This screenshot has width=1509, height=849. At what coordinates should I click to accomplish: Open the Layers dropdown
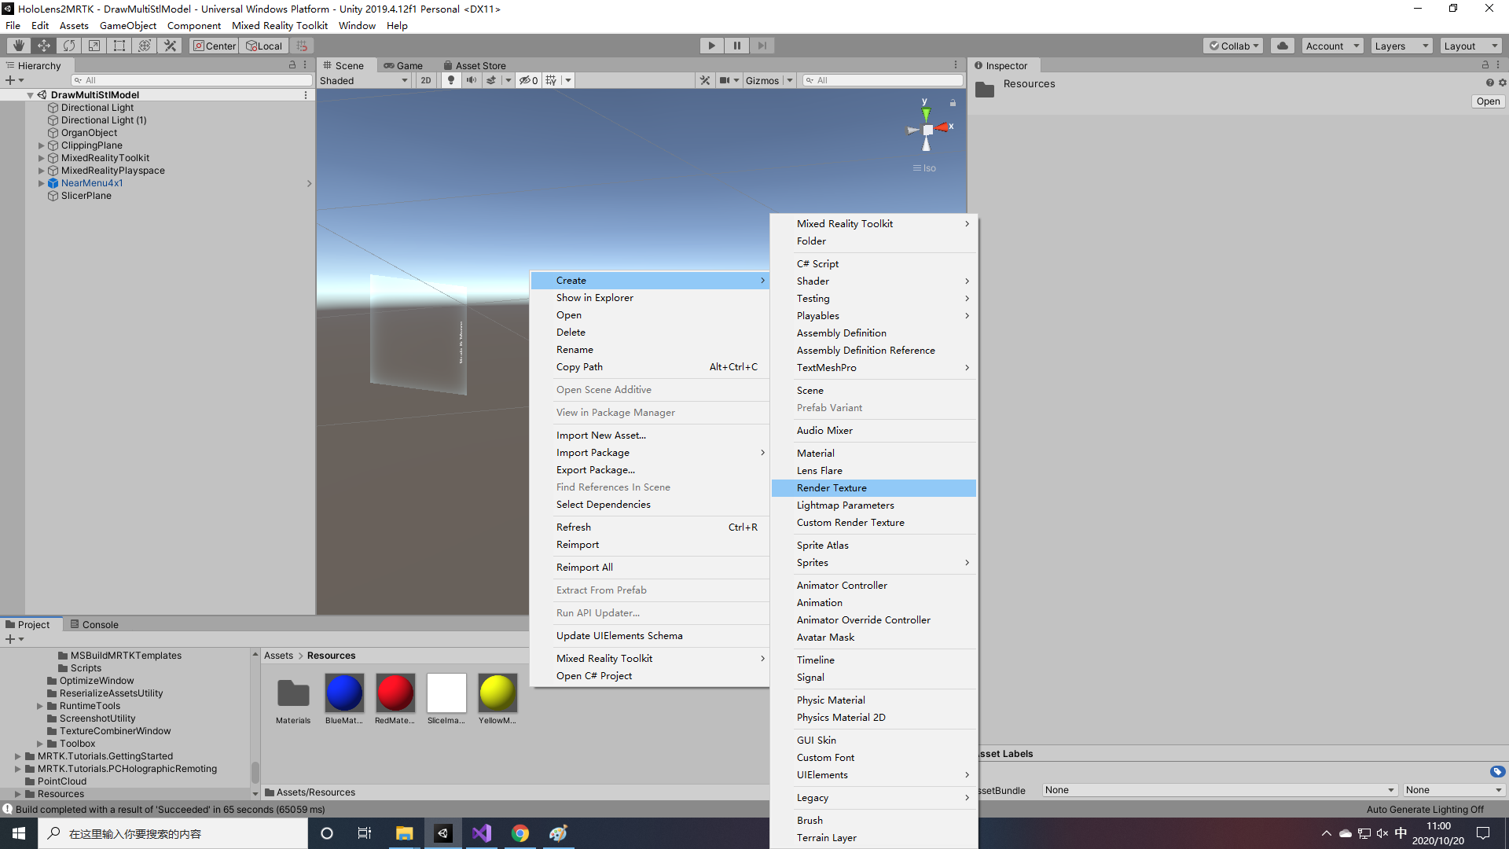click(x=1401, y=46)
